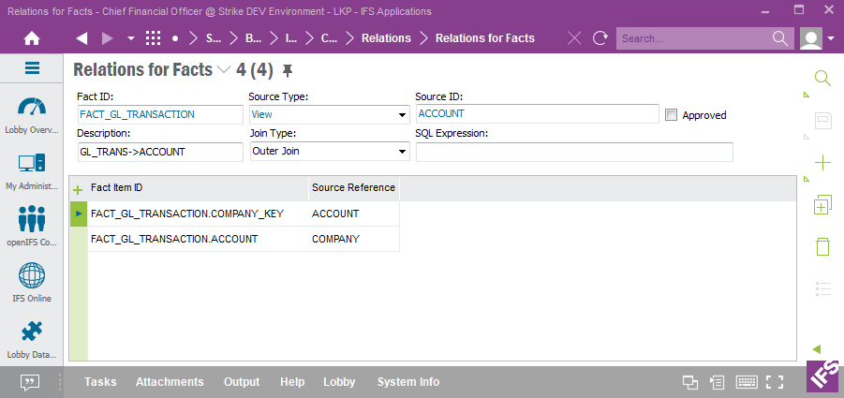
Task: Click the windows switcher icon in footer
Action: 690,382
